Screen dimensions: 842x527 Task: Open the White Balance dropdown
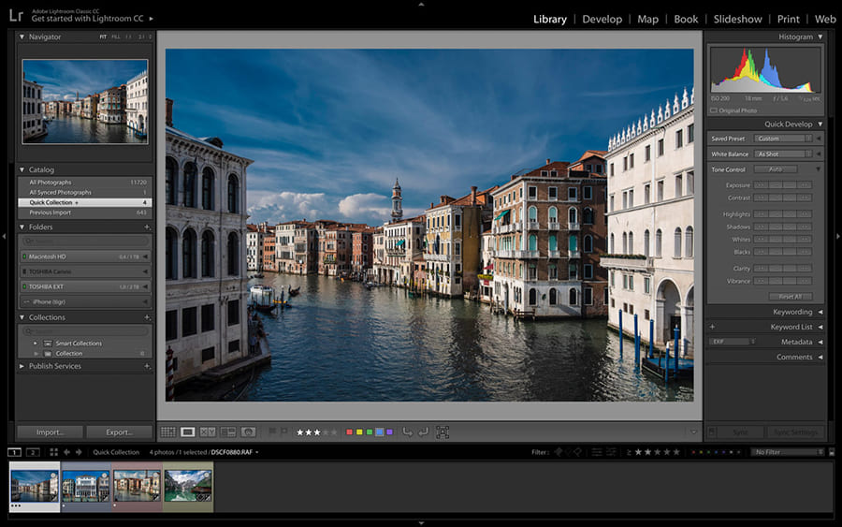click(783, 154)
